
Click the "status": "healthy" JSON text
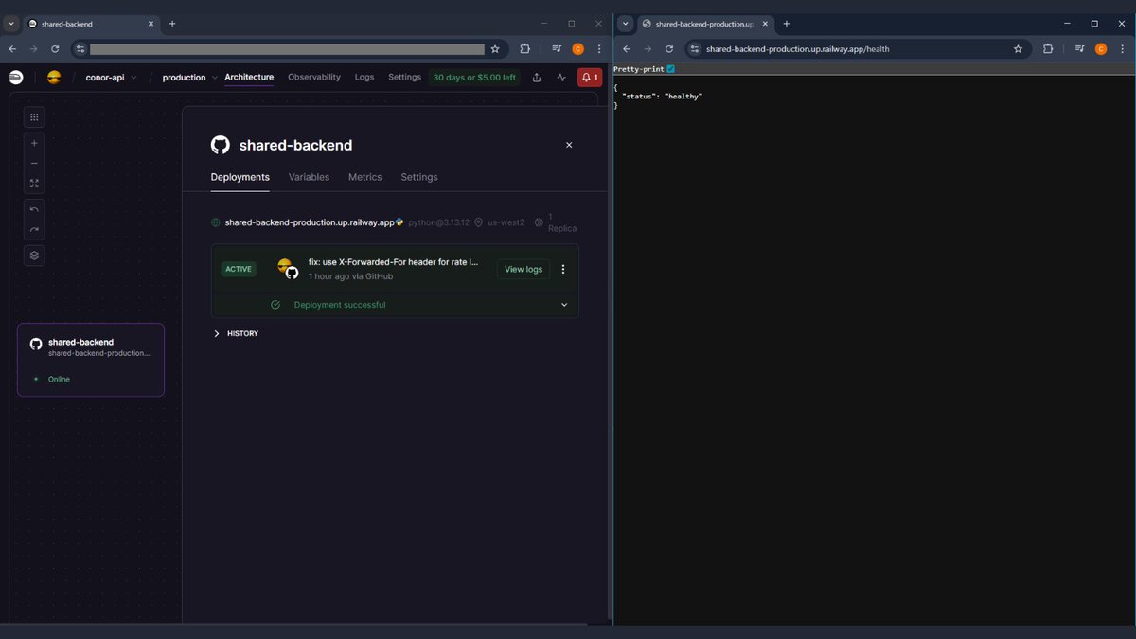663,97
